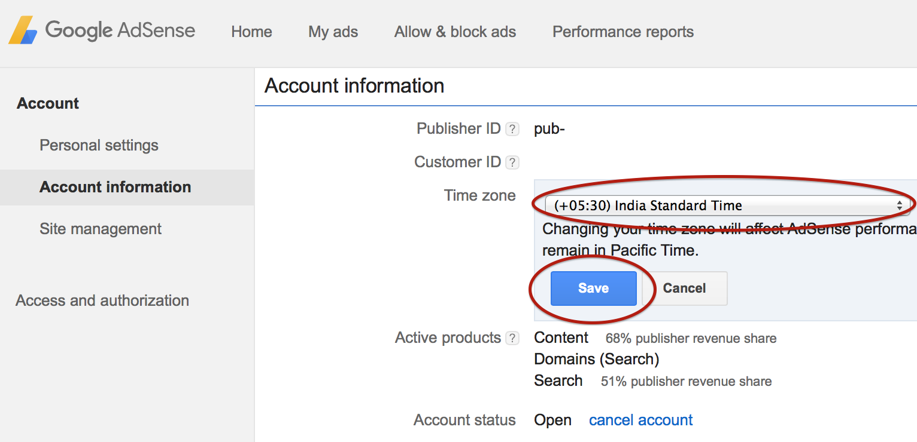Select Personal settings in sidebar
917x442 pixels.
click(99, 145)
